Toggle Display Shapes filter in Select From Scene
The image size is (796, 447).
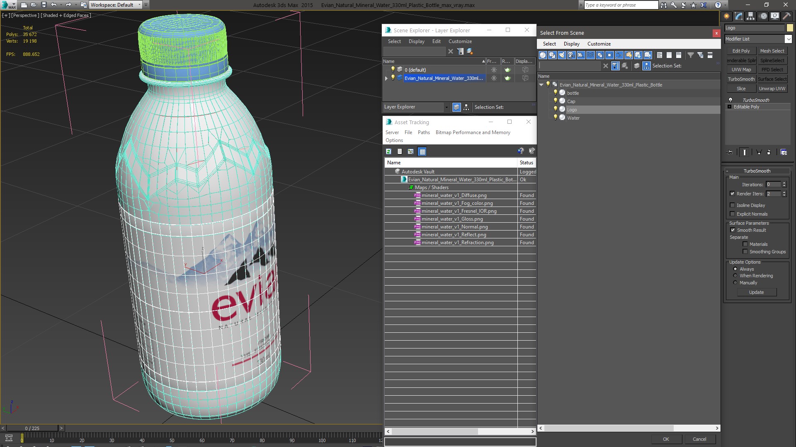point(552,55)
